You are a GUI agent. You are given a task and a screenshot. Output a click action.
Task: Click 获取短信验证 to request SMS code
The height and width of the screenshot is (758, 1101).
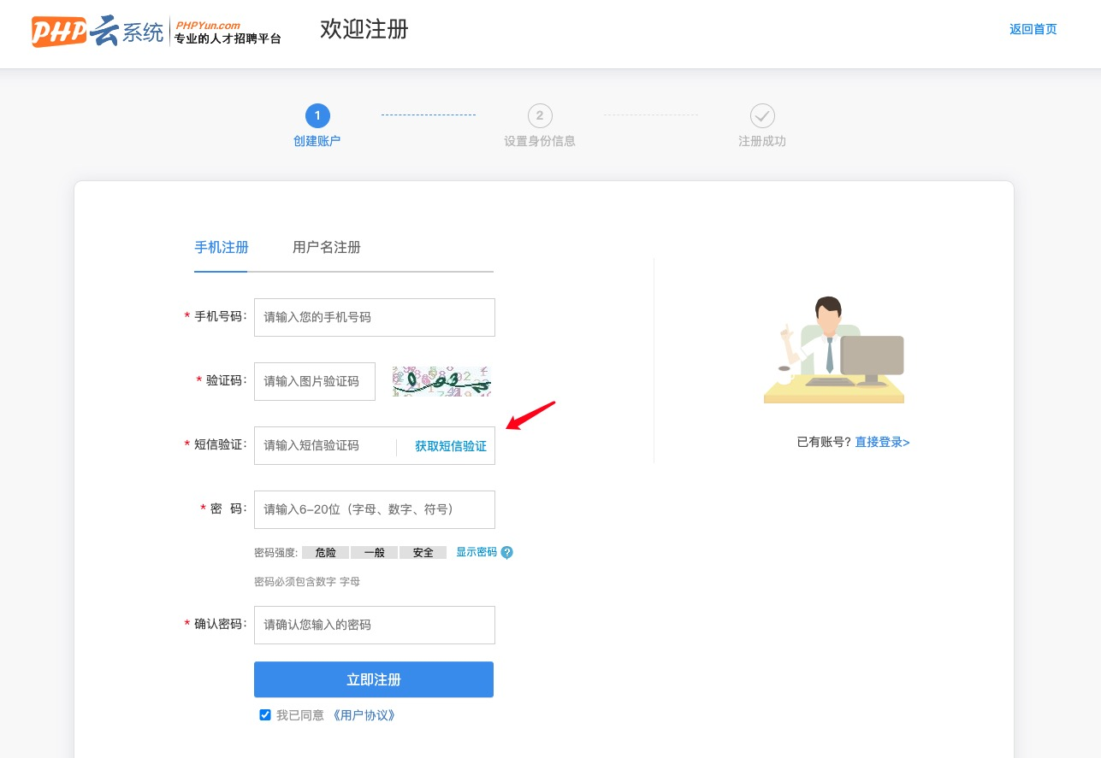coord(451,446)
